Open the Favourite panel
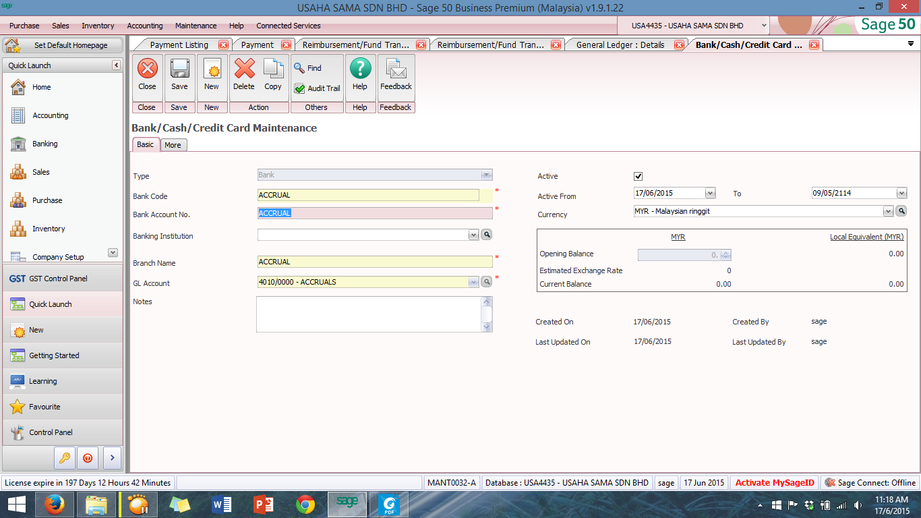 (x=63, y=407)
